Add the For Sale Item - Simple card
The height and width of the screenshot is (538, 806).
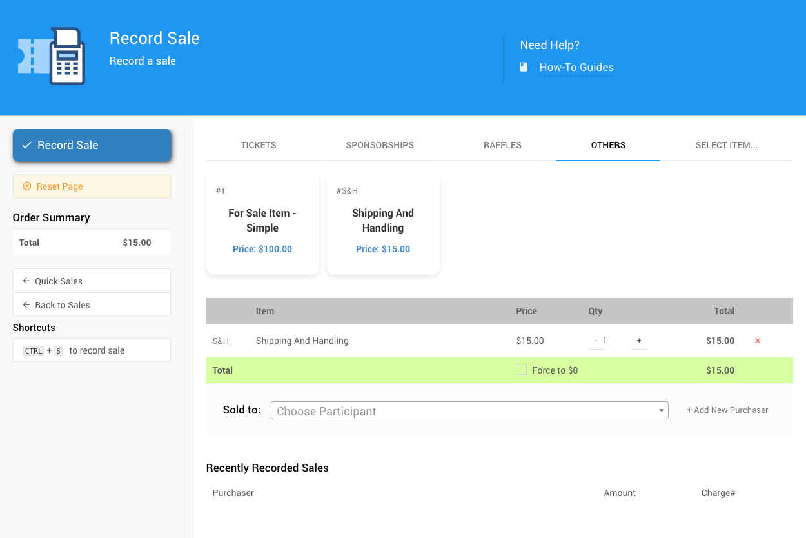click(262, 223)
